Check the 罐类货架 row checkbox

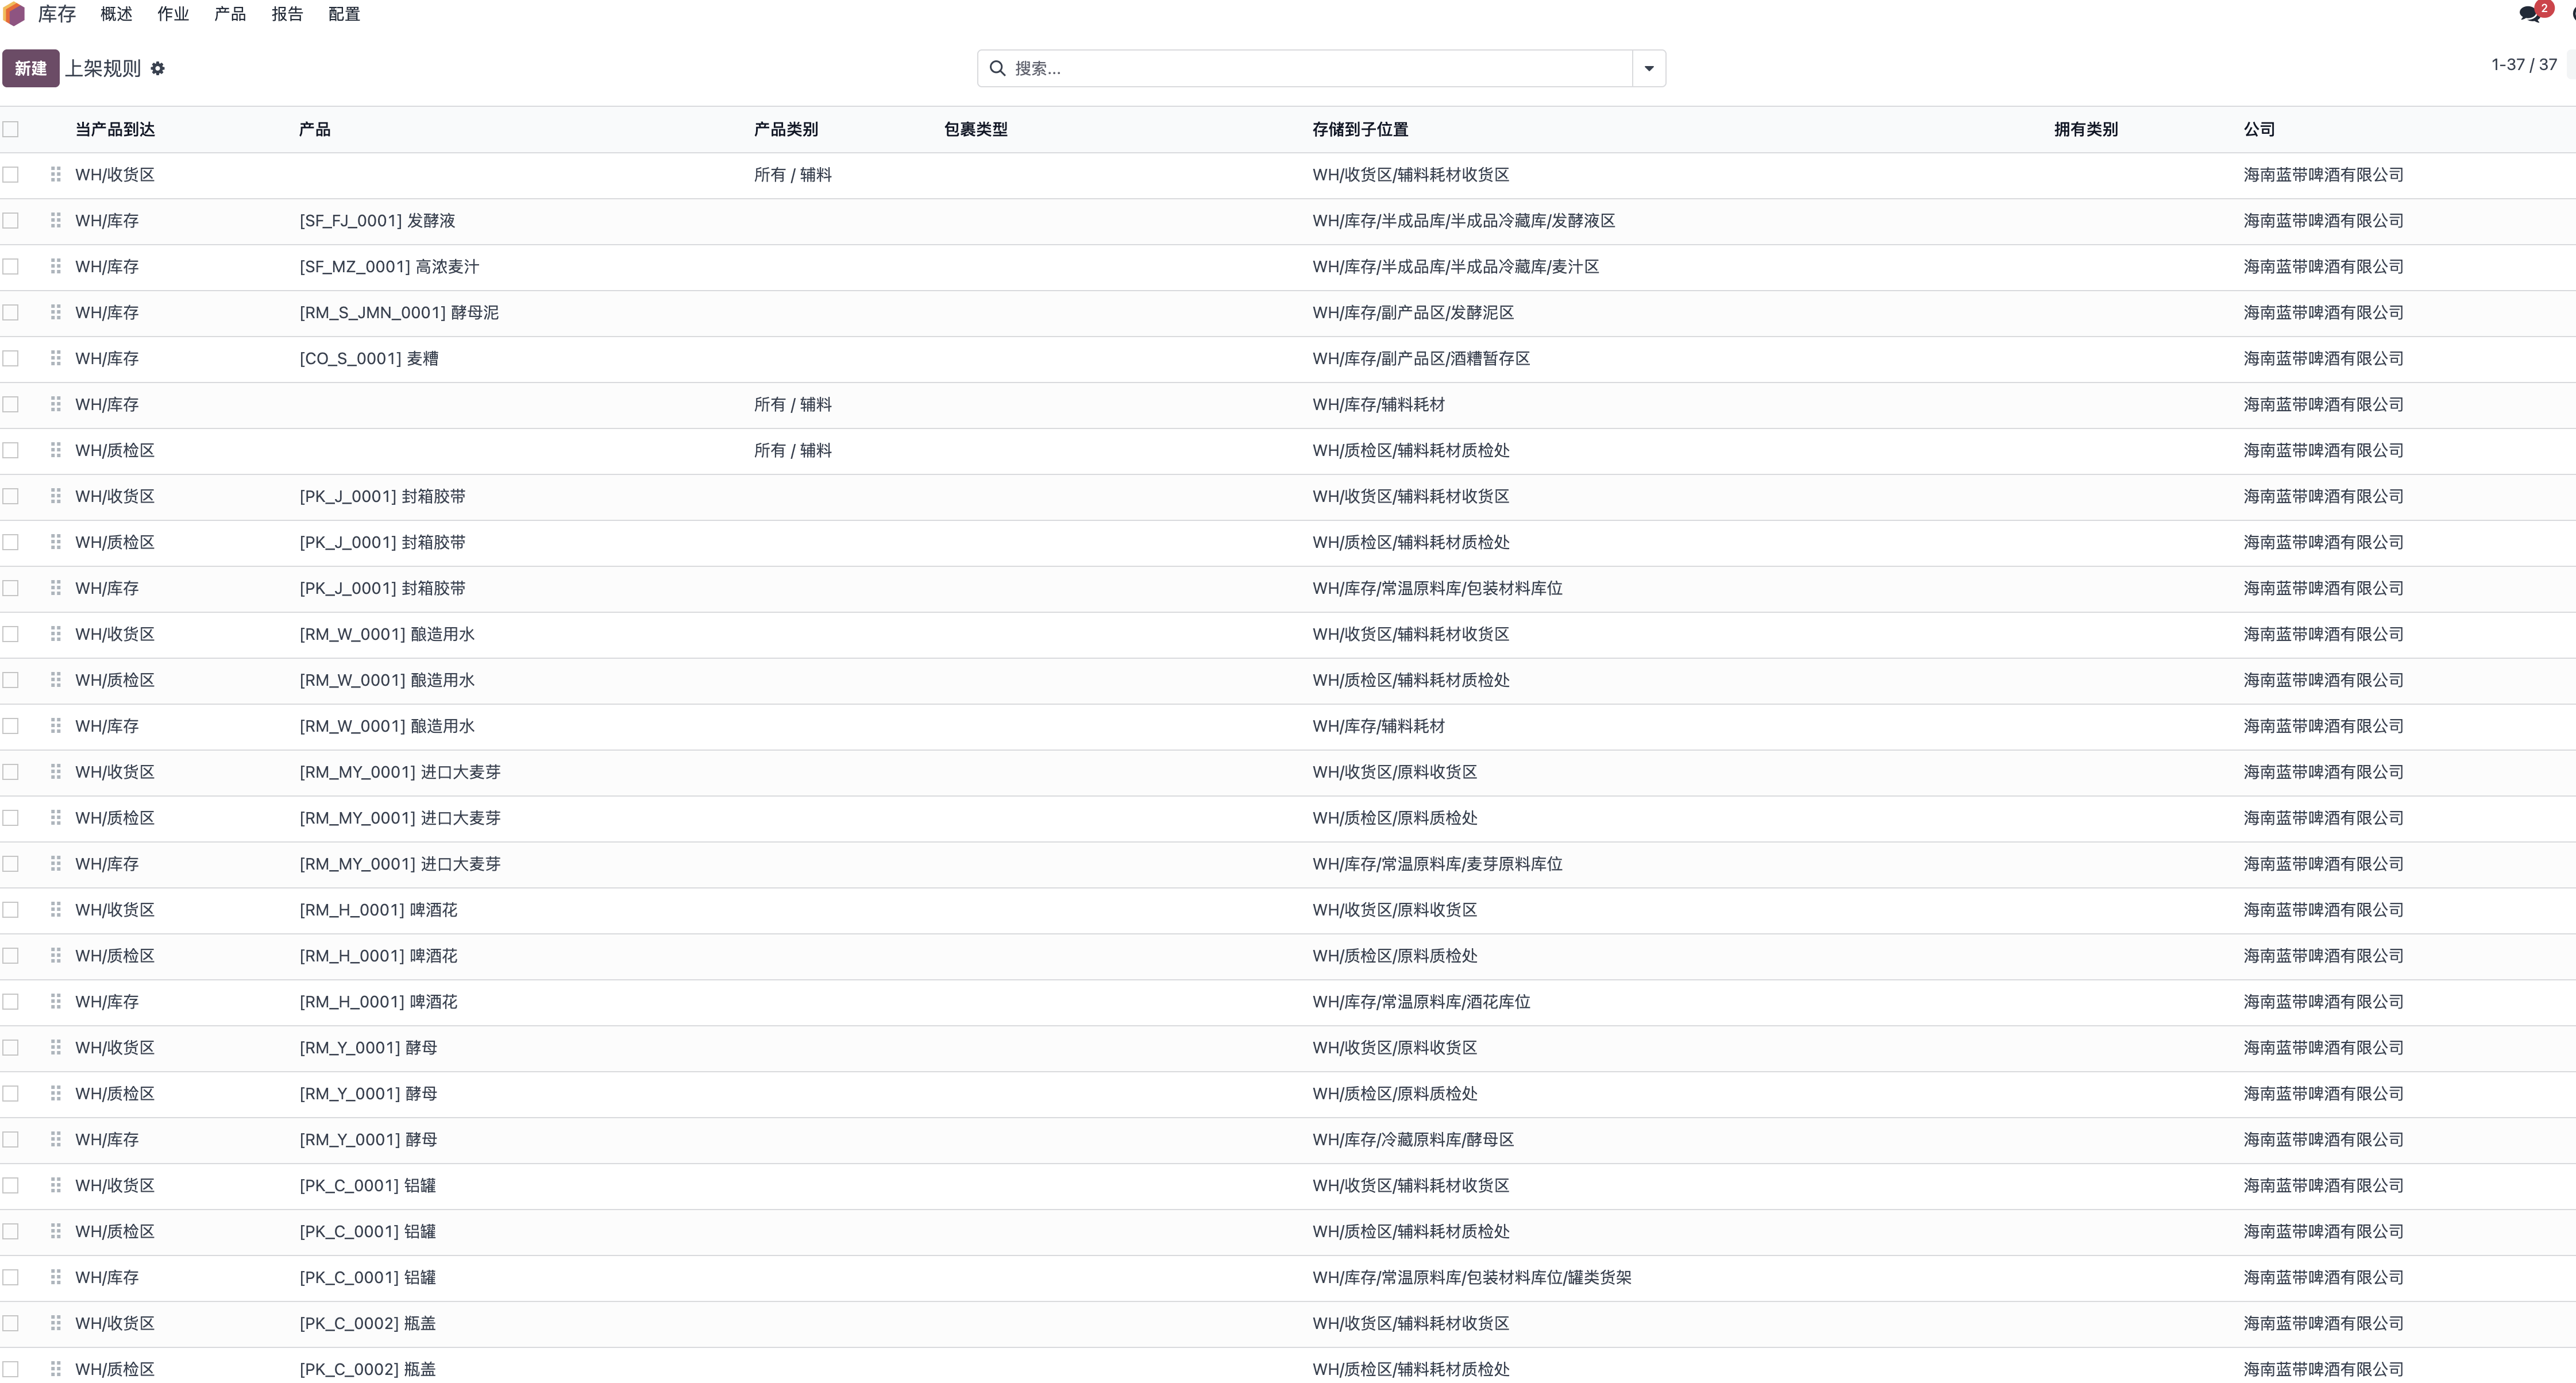(11, 1277)
